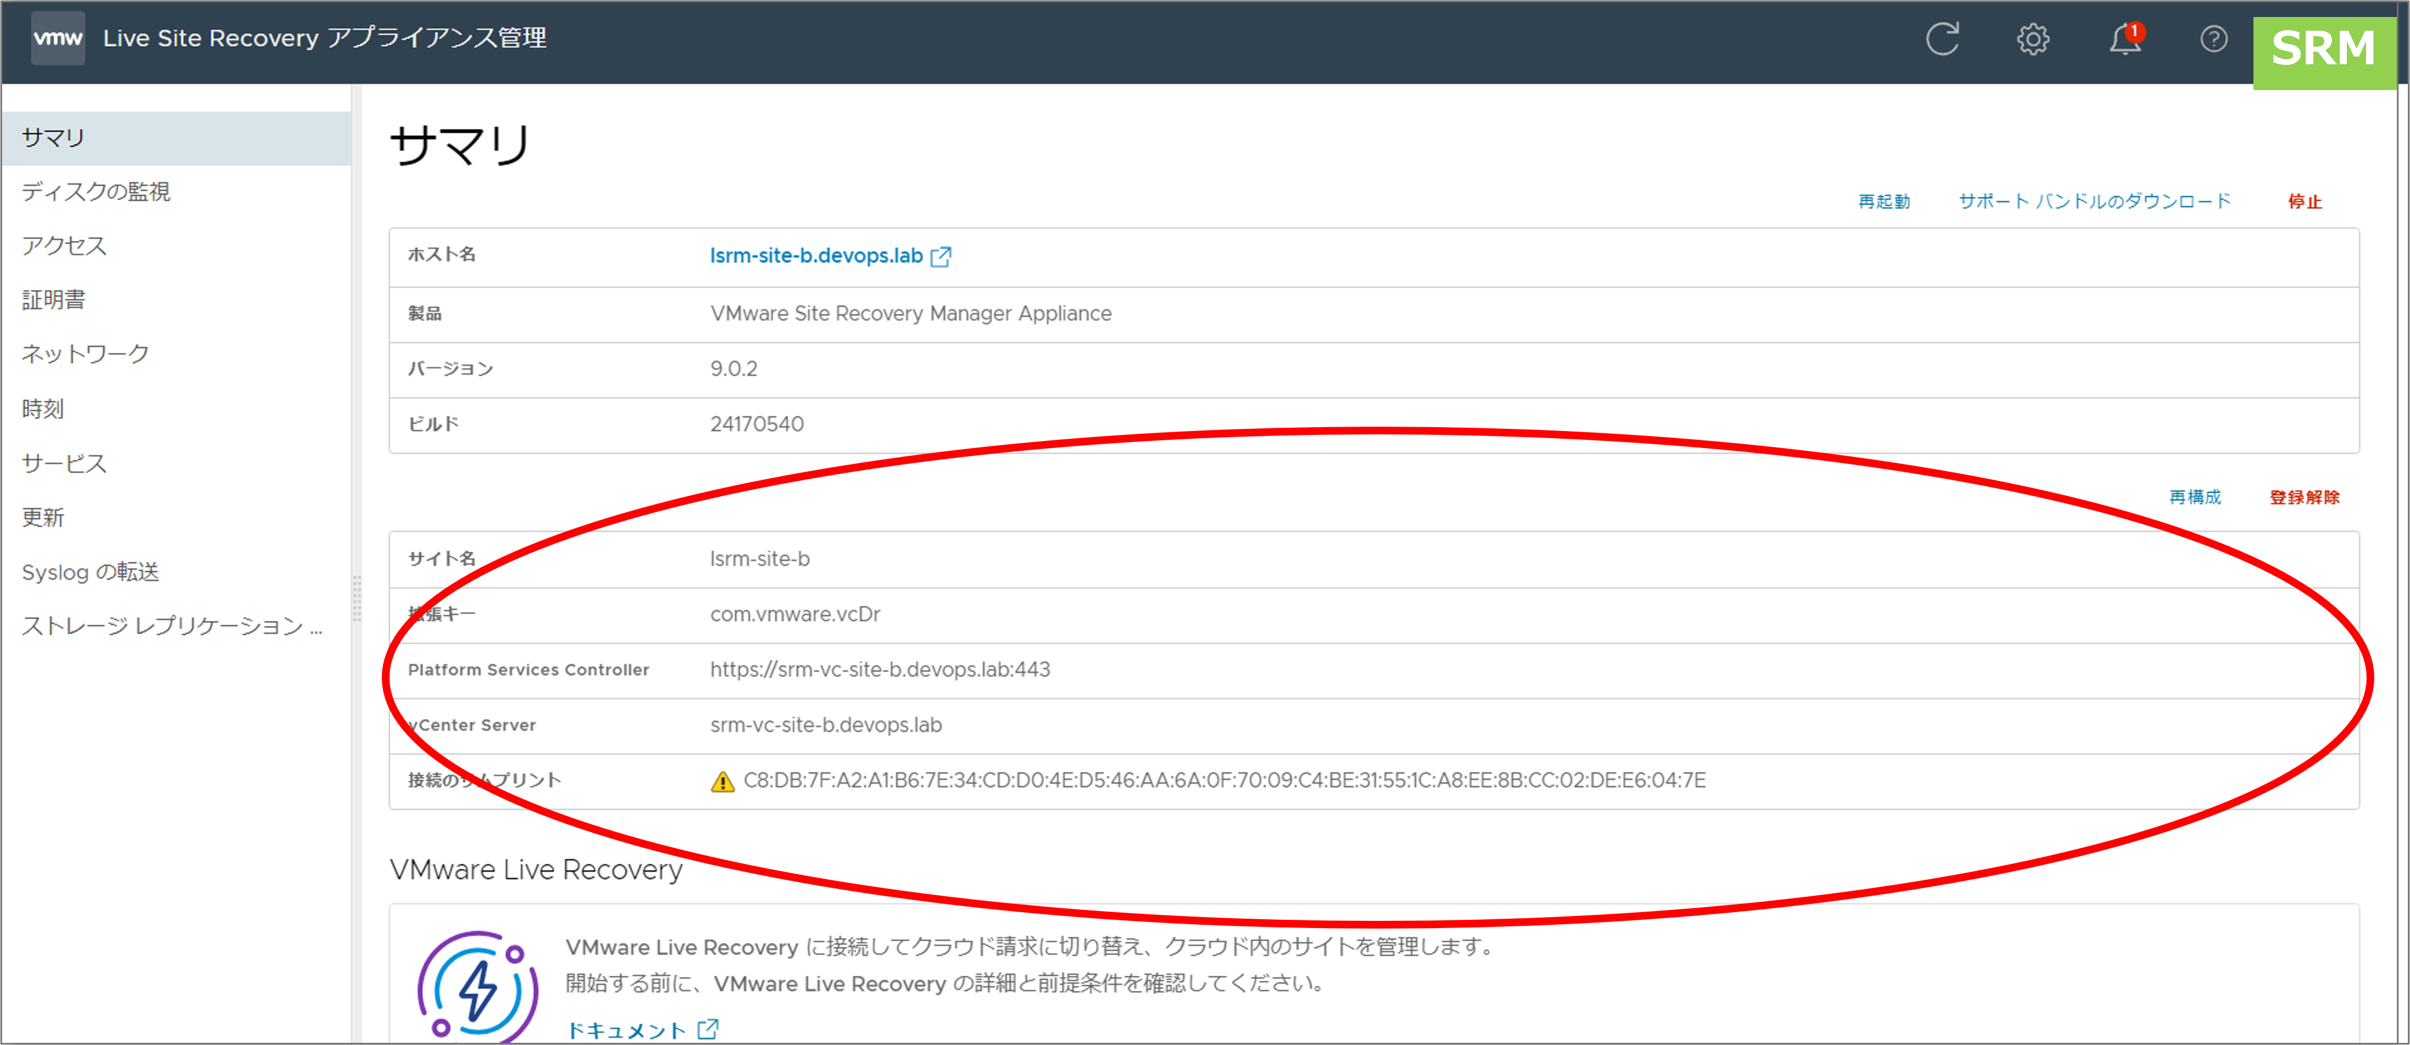This screenshot has height=1045, width=2410.
Task: Select サマリ in the sidebar
Action: [177, 138]
